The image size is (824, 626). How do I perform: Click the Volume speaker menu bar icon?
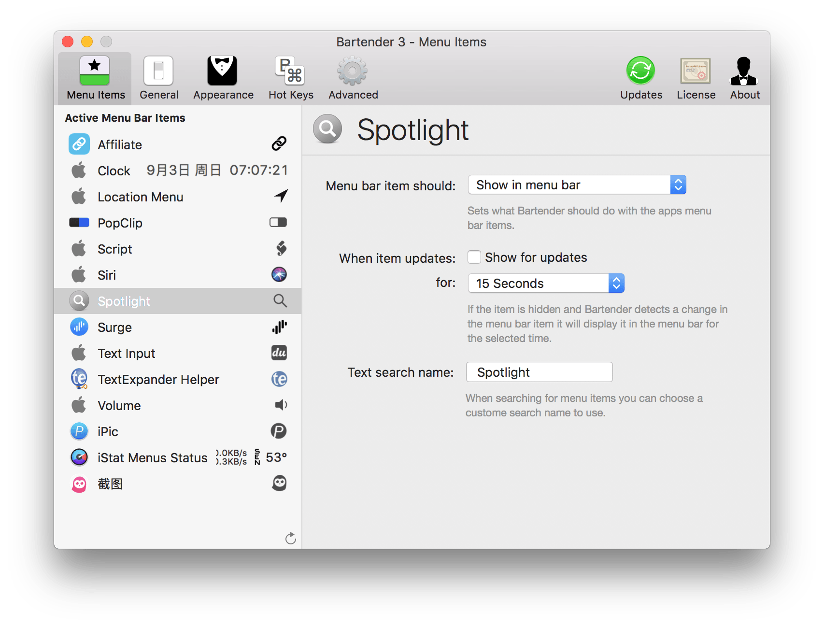pyautogui.click(x=281, y=405)
